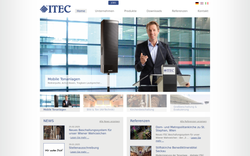Viewport: 250px width, 156px height.
Task: Open the Kontakt menu item
Action: 203,11
